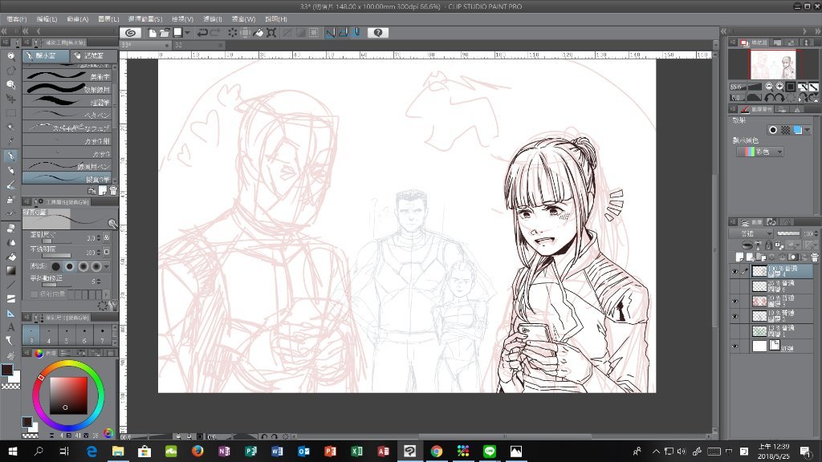Delete the sub tool with trash icon
The height and width of the screenshot is (462, 822).
pyautogui.click(x=113, y=191)
